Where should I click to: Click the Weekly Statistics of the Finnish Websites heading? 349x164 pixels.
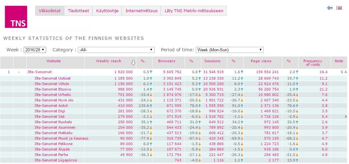74,38
